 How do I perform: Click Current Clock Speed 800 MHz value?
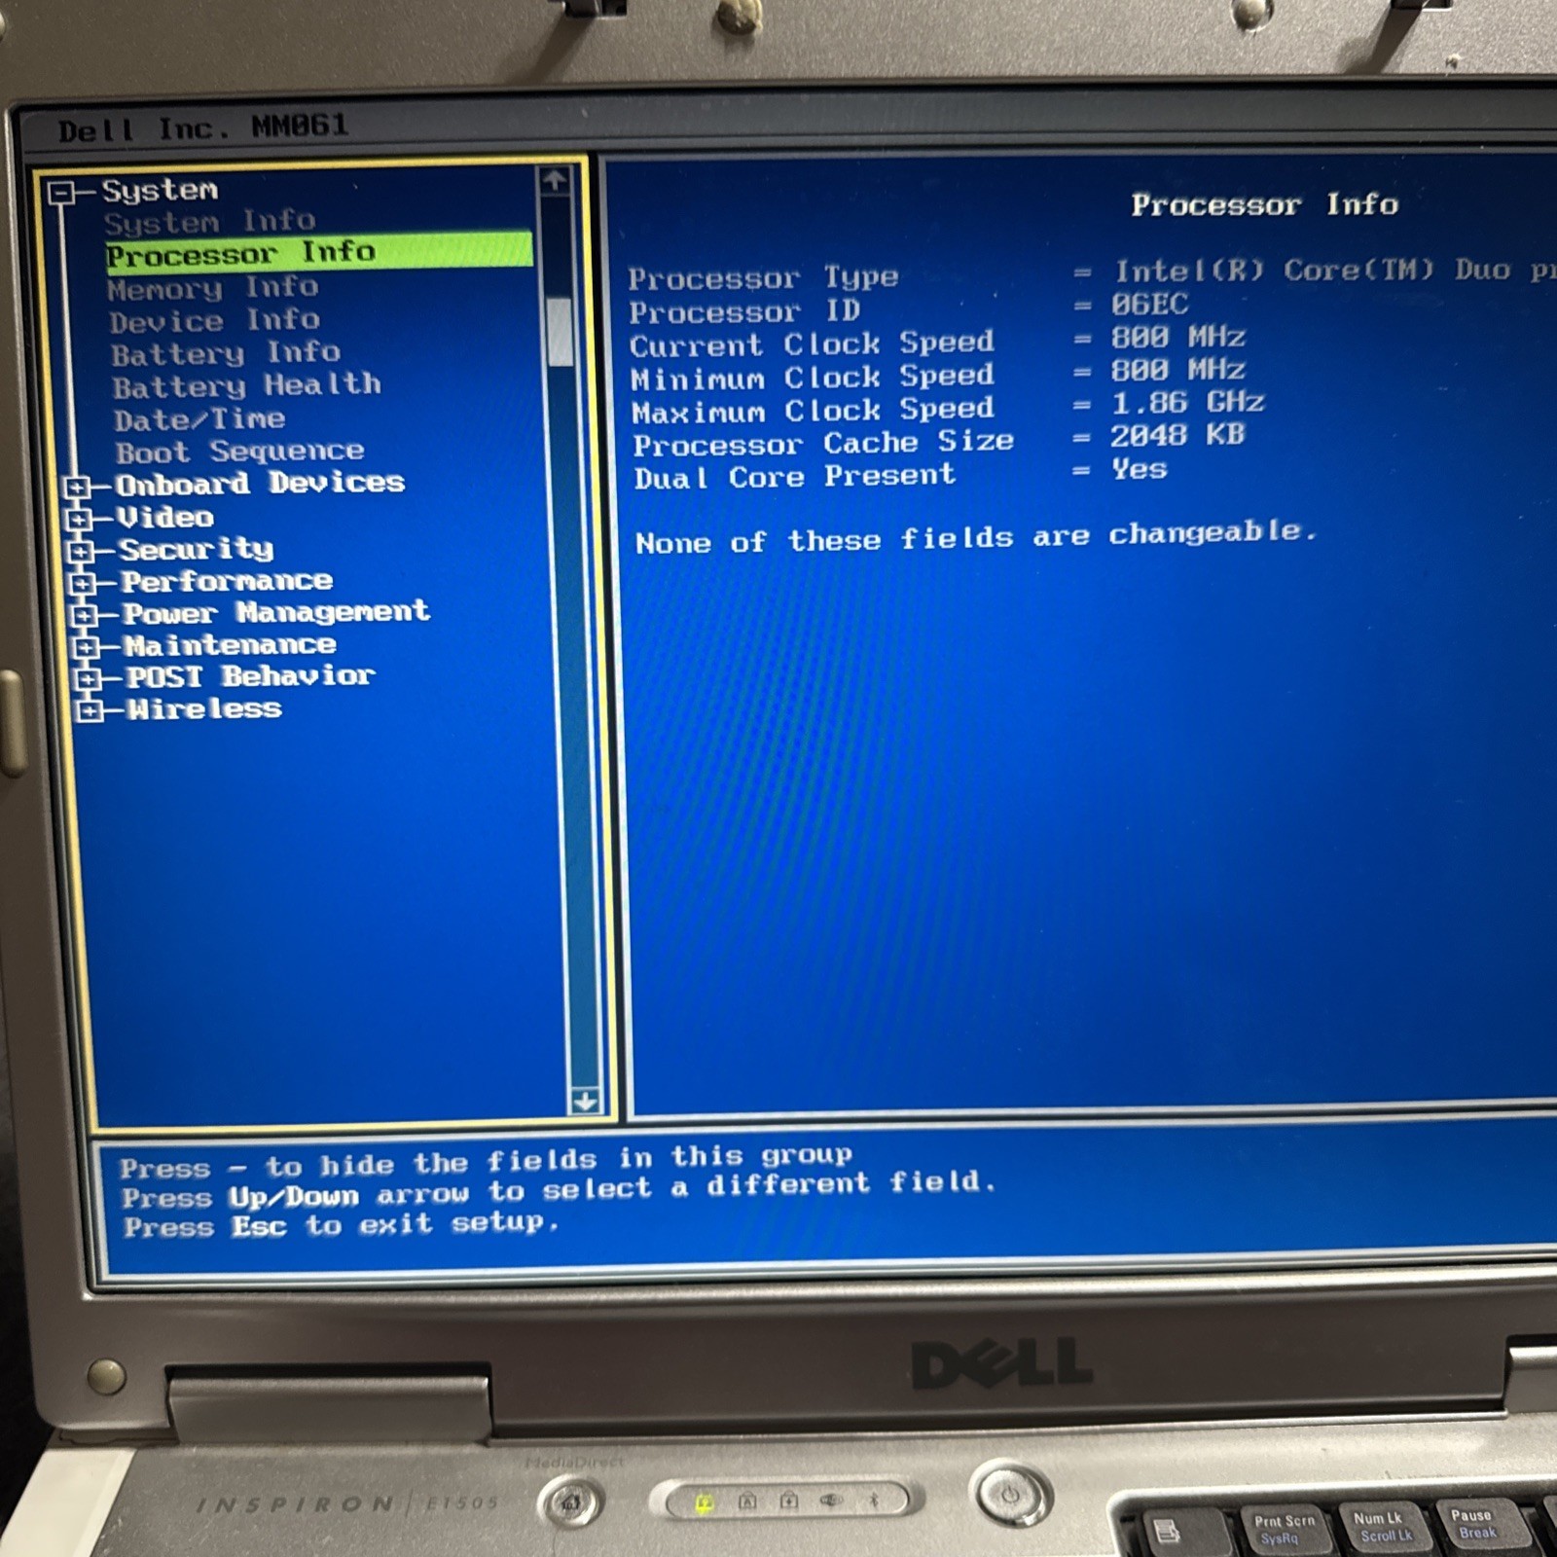click(1178, 338)
